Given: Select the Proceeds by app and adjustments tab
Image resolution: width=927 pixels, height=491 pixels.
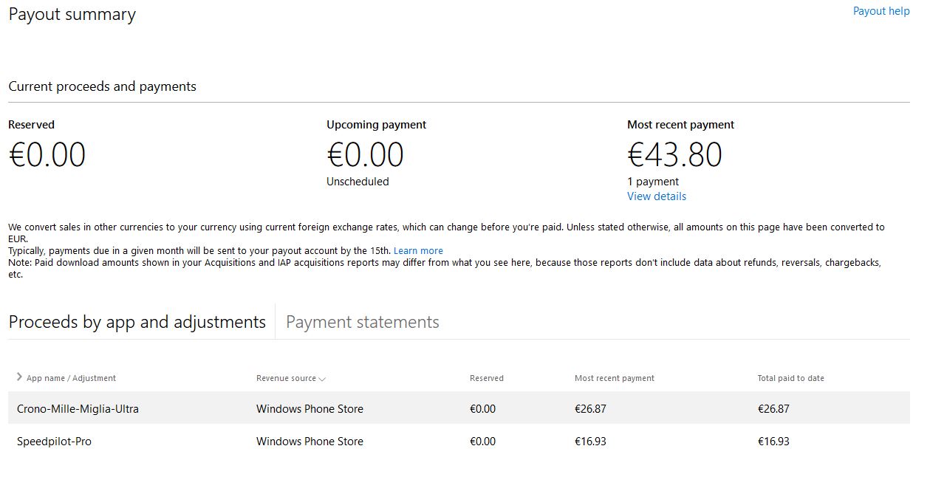Looking at the screenshot, I should (137, 321).
